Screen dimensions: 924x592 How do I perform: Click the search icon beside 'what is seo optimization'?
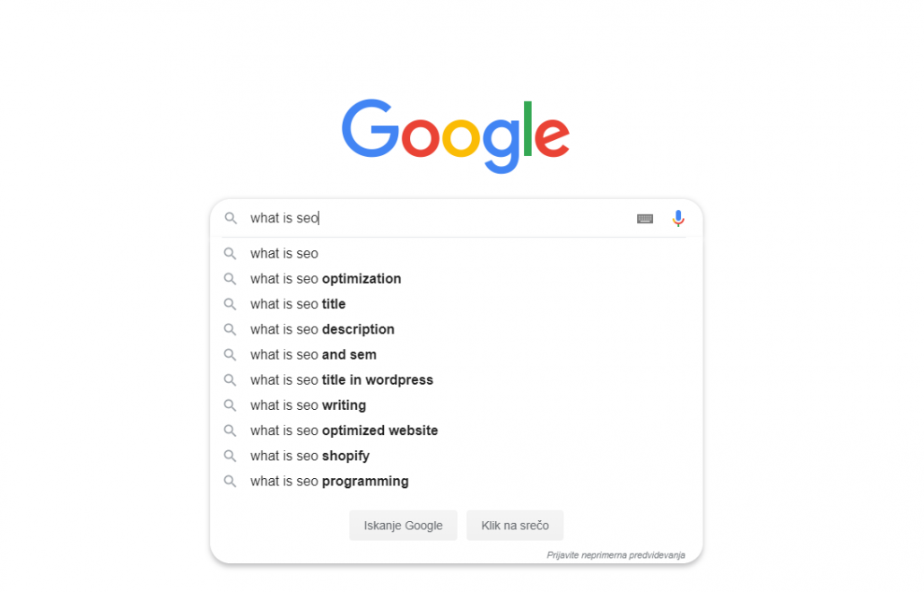230,279
